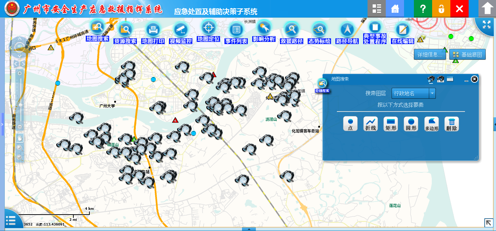Viewport: 496px width, 231px height.
Task: Open the 地图搜索 map search tool in the toolbar
Action: click(x=97, y=31)
